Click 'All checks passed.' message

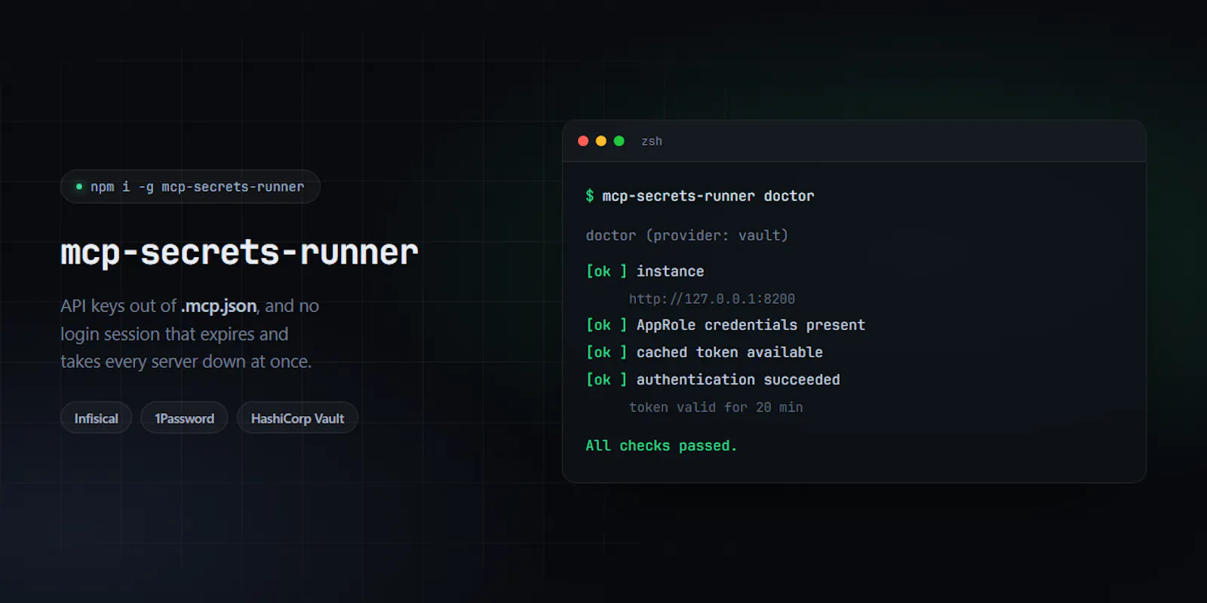point(662,445)
